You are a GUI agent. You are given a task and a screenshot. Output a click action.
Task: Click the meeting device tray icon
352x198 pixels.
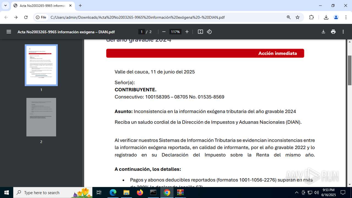303,193
